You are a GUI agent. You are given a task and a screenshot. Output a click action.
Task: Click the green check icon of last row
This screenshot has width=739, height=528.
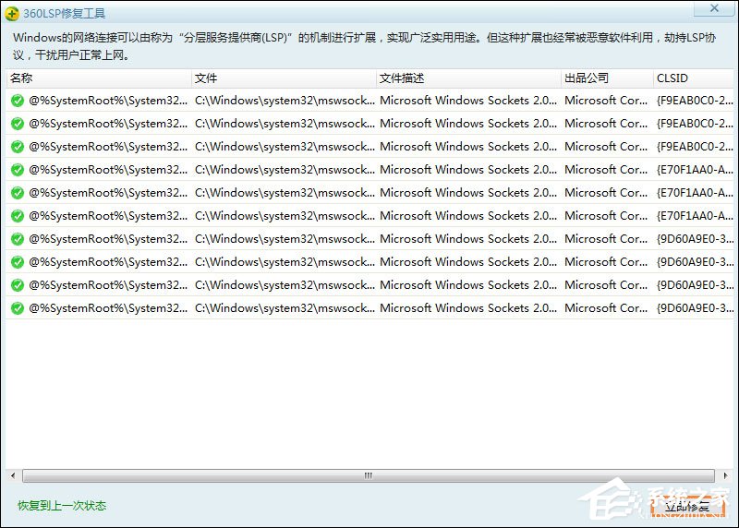click(17, 308)
